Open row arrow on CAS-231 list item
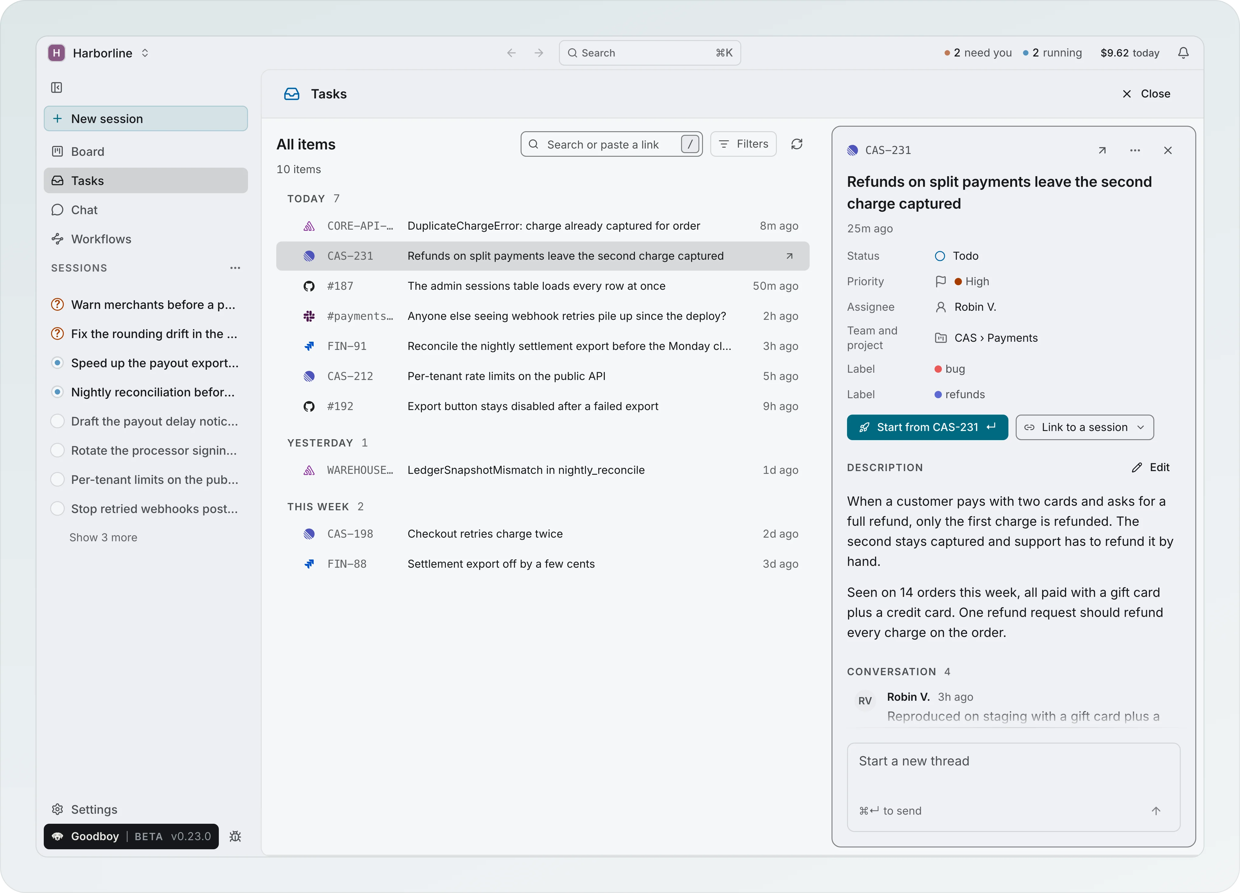 [790, 256]
